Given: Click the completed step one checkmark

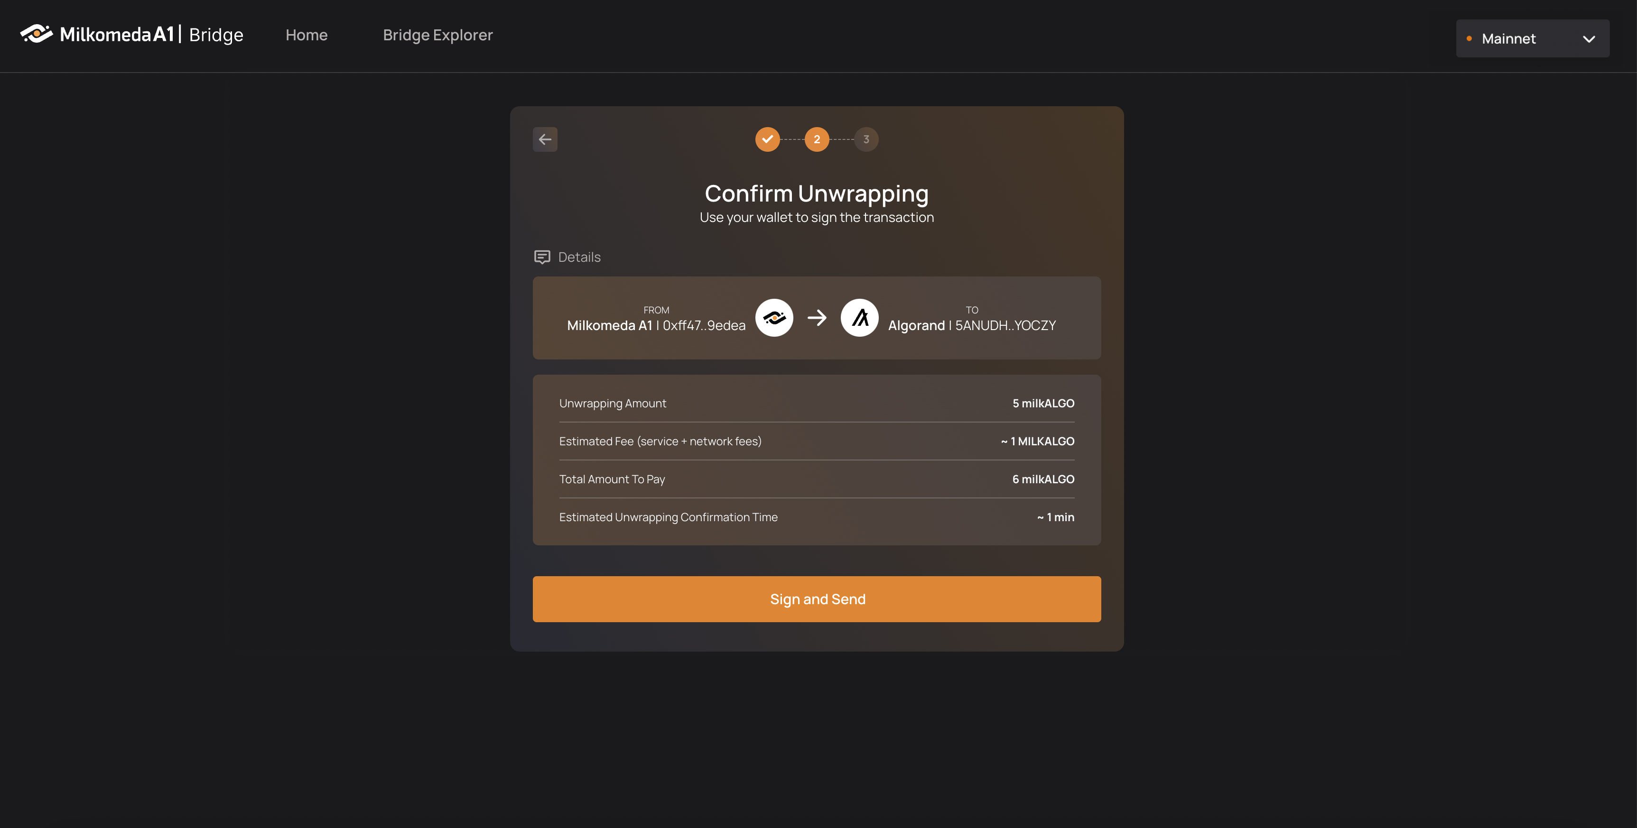Looking at the screenshot, I should click(x=767, y=139).
